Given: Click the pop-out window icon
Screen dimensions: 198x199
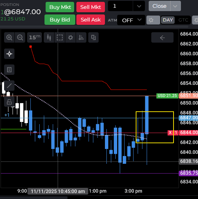Looking at the screenshot, I should point(93,37).
